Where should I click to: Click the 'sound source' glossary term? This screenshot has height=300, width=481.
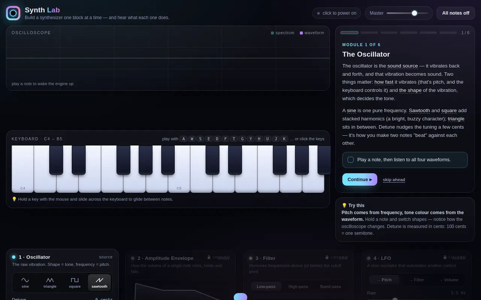click(x=402, y=66)
